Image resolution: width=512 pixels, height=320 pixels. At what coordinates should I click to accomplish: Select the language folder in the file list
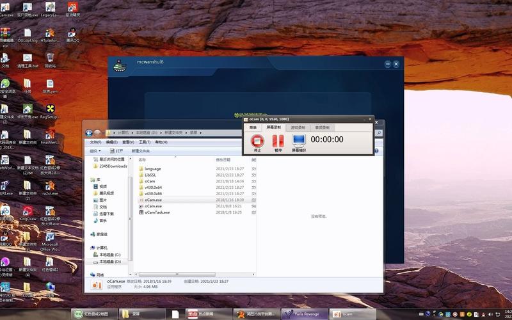(x=152, y=169)
